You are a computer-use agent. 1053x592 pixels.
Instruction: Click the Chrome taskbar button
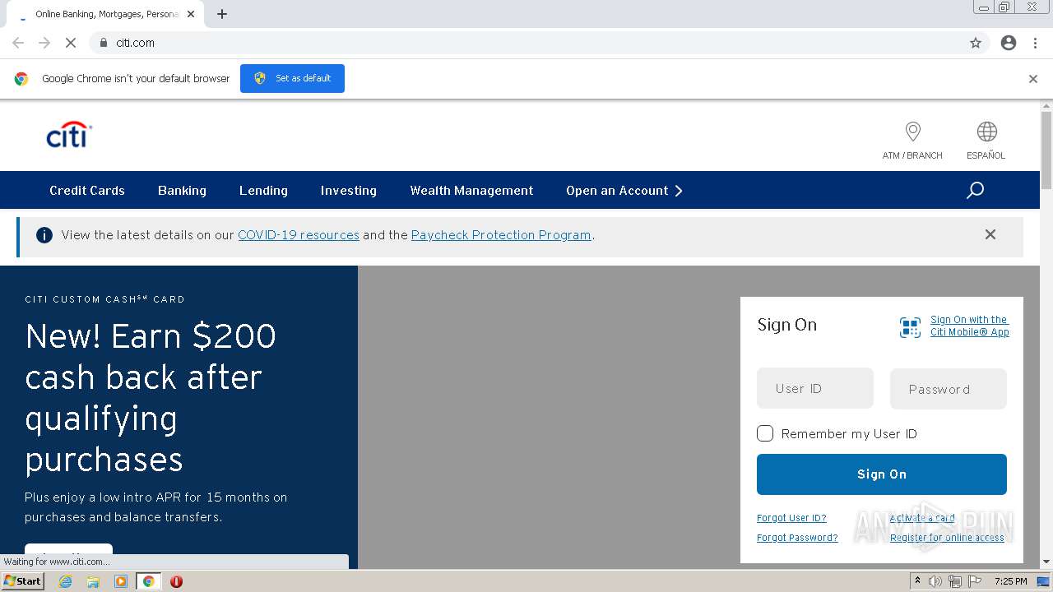click(x=148, y=581)
